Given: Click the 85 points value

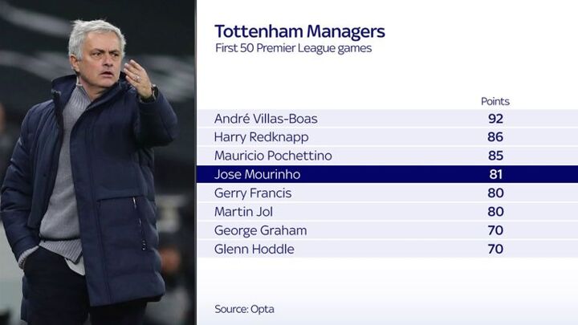Looking at the screenshot, I should (495, 156).
